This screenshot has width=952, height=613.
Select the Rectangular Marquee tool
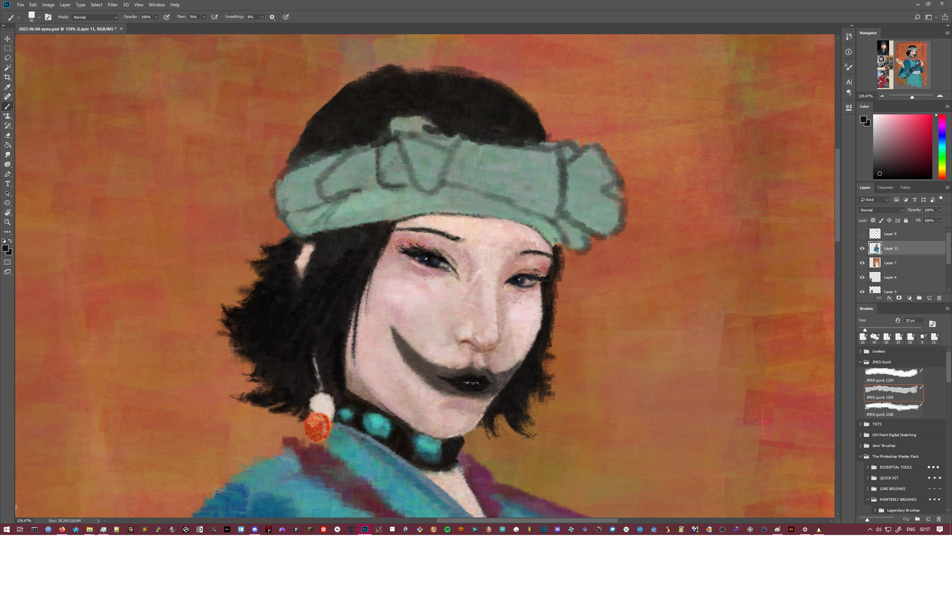tap(7, 48)
